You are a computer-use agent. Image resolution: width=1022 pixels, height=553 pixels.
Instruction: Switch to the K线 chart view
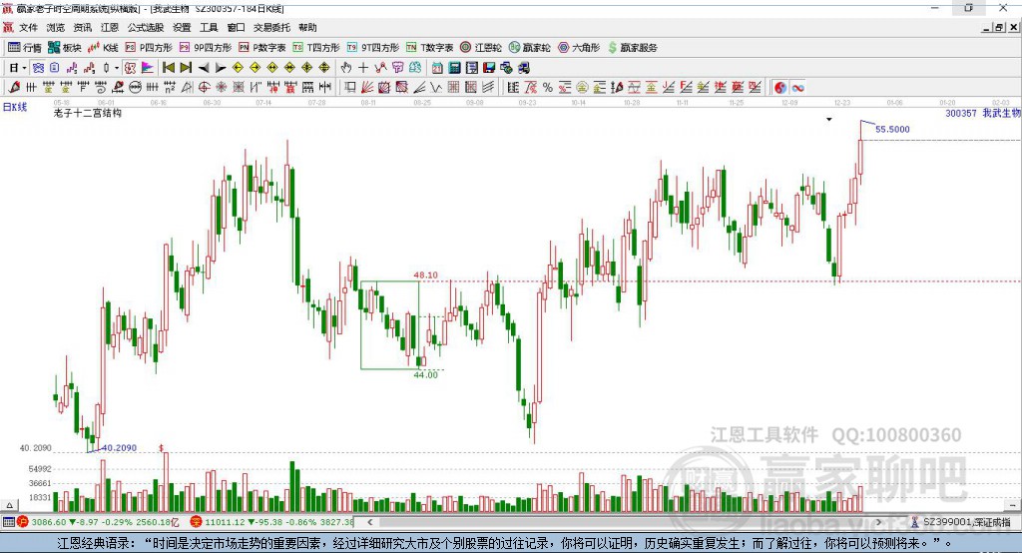point(103,48)
